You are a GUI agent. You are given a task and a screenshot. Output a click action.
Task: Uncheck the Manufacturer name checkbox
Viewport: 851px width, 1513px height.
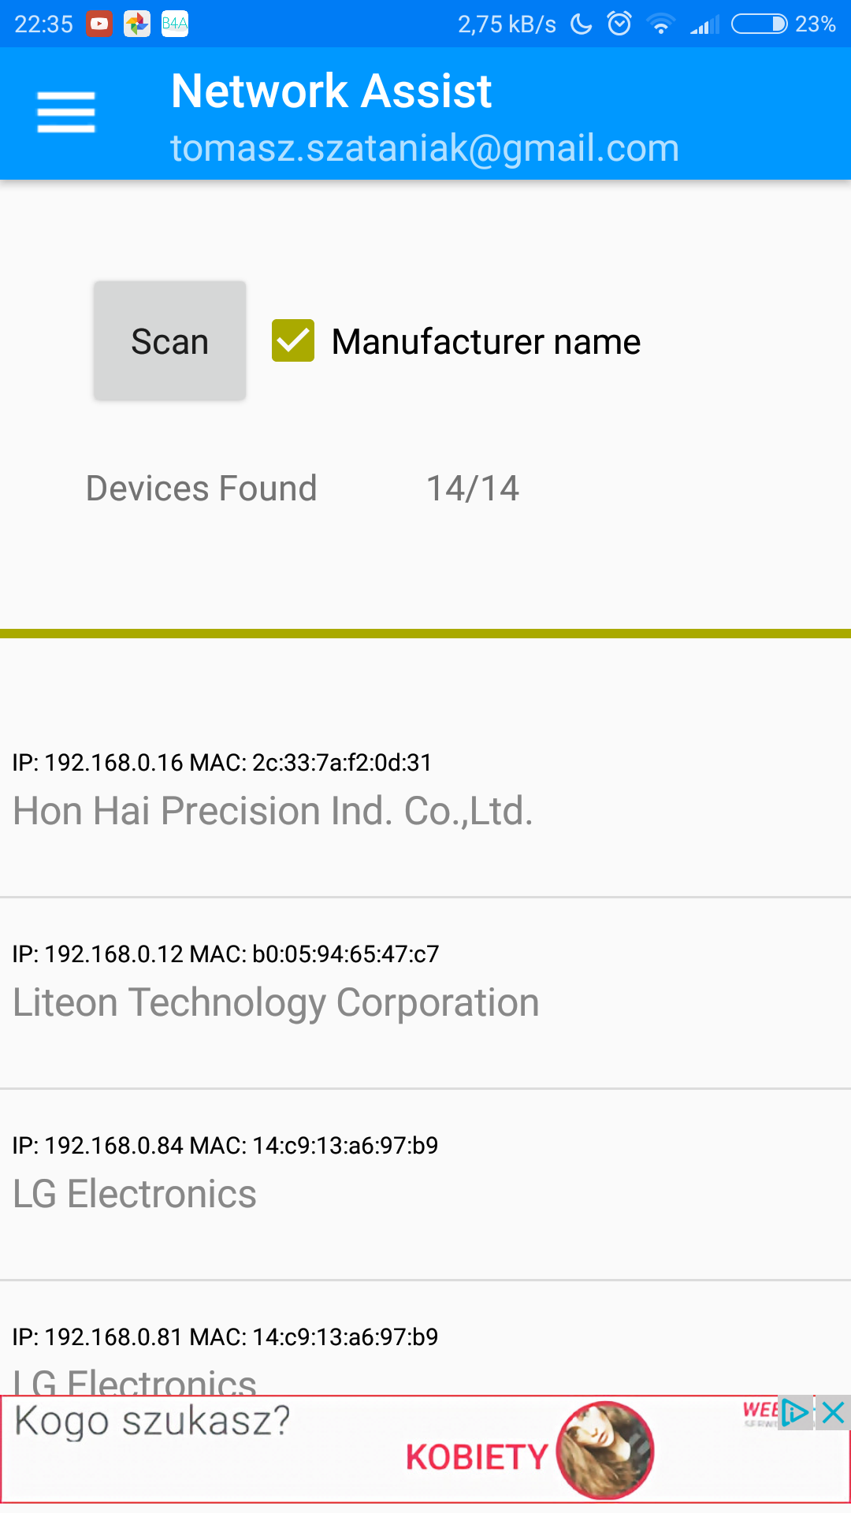pos(293,341)
